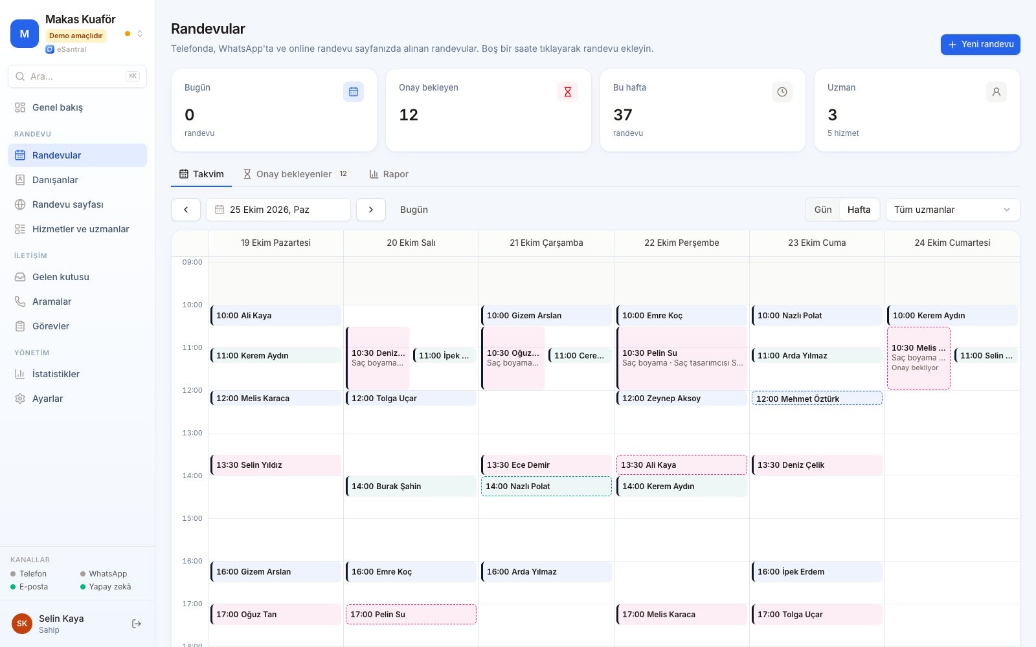This screenshot has width=1036, height=647.
Task: Open the date picker showing 25 Ekim 2026
Action: click(x=278, y=210)
